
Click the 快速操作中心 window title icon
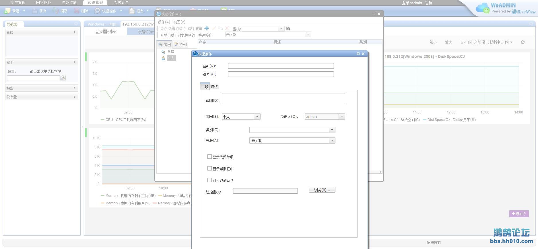pos(159,14)
